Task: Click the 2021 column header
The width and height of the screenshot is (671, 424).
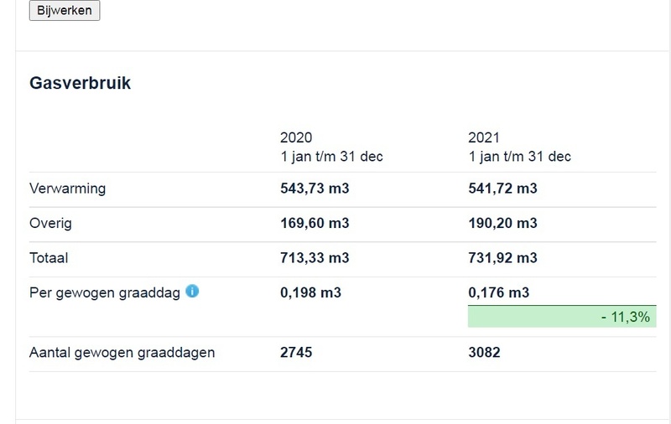Action: click(483, 137)
